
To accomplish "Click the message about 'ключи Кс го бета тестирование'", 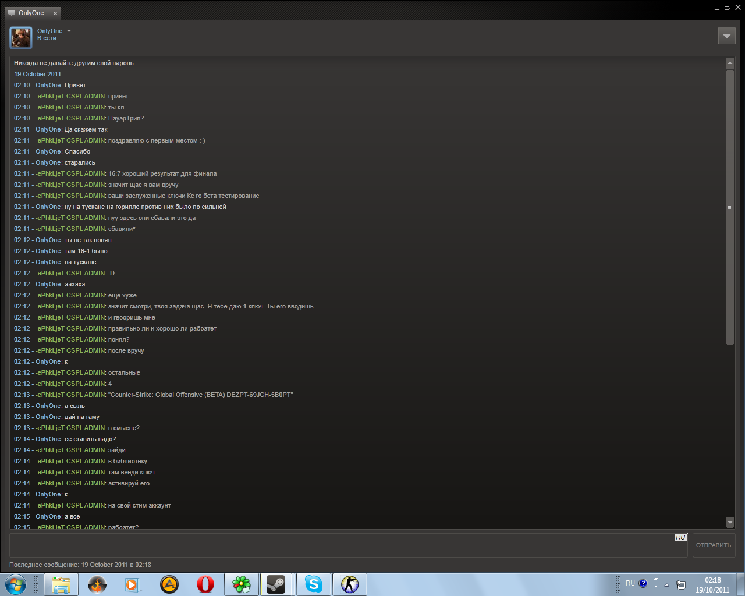I will coord(184,196).
